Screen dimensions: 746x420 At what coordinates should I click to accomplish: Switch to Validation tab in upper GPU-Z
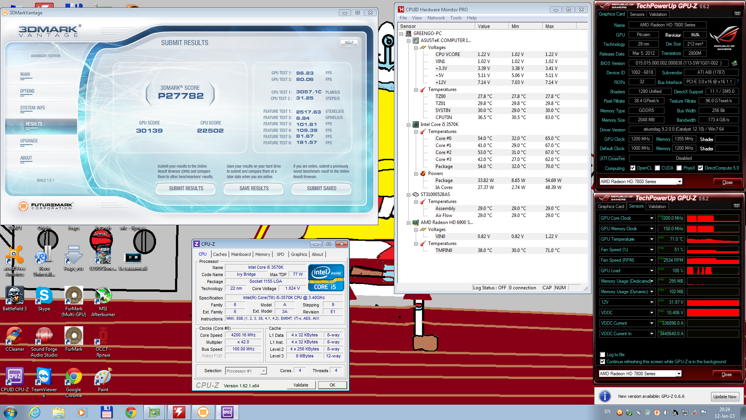658,14
